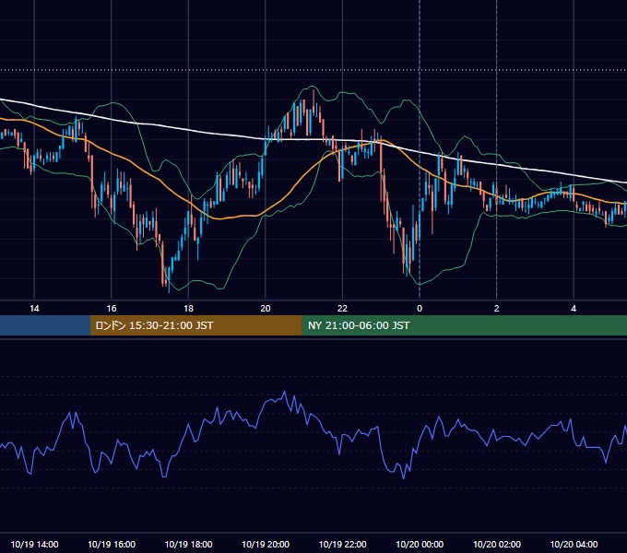
Task: Click the hour label 20 on the time axis
Action: 266,309
